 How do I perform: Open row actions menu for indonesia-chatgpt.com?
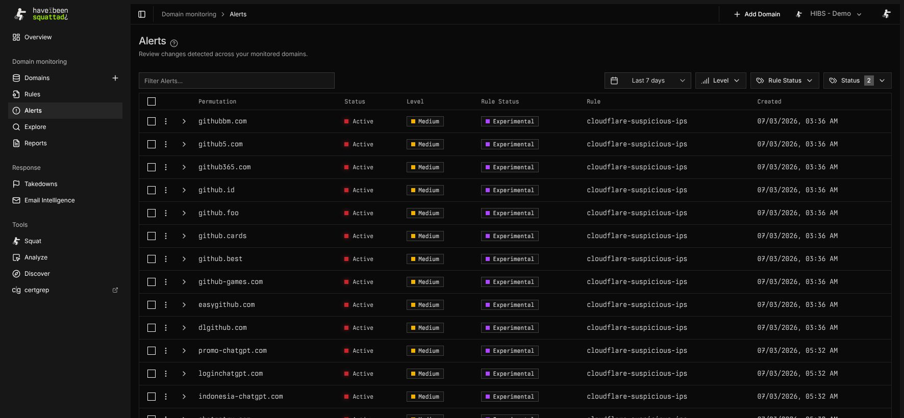(x=166, y=397)
